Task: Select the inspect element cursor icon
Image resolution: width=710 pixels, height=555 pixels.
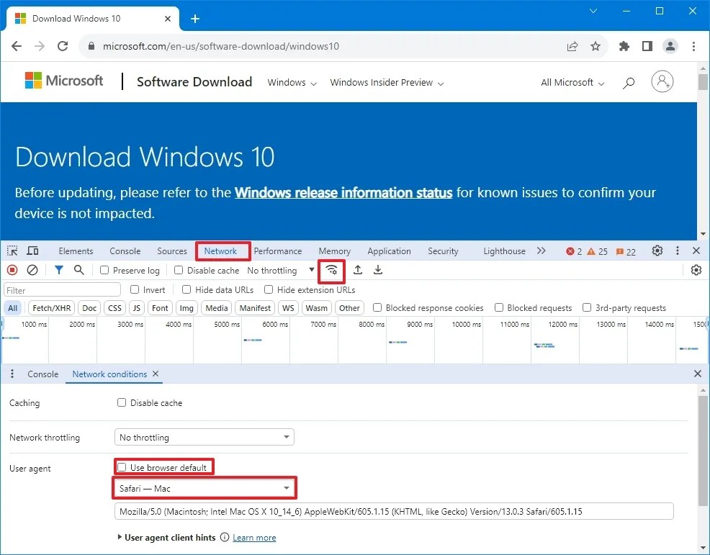Action: click(12, 251)
